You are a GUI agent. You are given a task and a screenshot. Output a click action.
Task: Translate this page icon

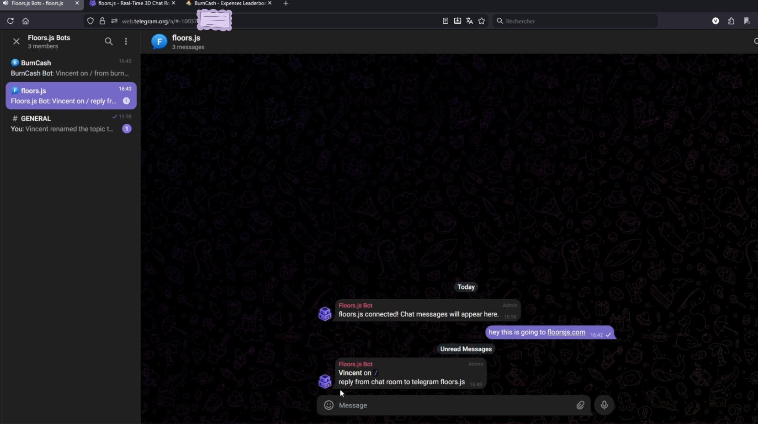click(469, 21)
